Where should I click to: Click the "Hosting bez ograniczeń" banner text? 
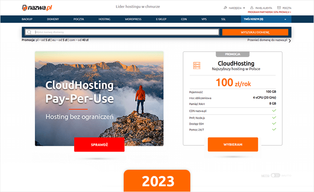coord(80,117)
